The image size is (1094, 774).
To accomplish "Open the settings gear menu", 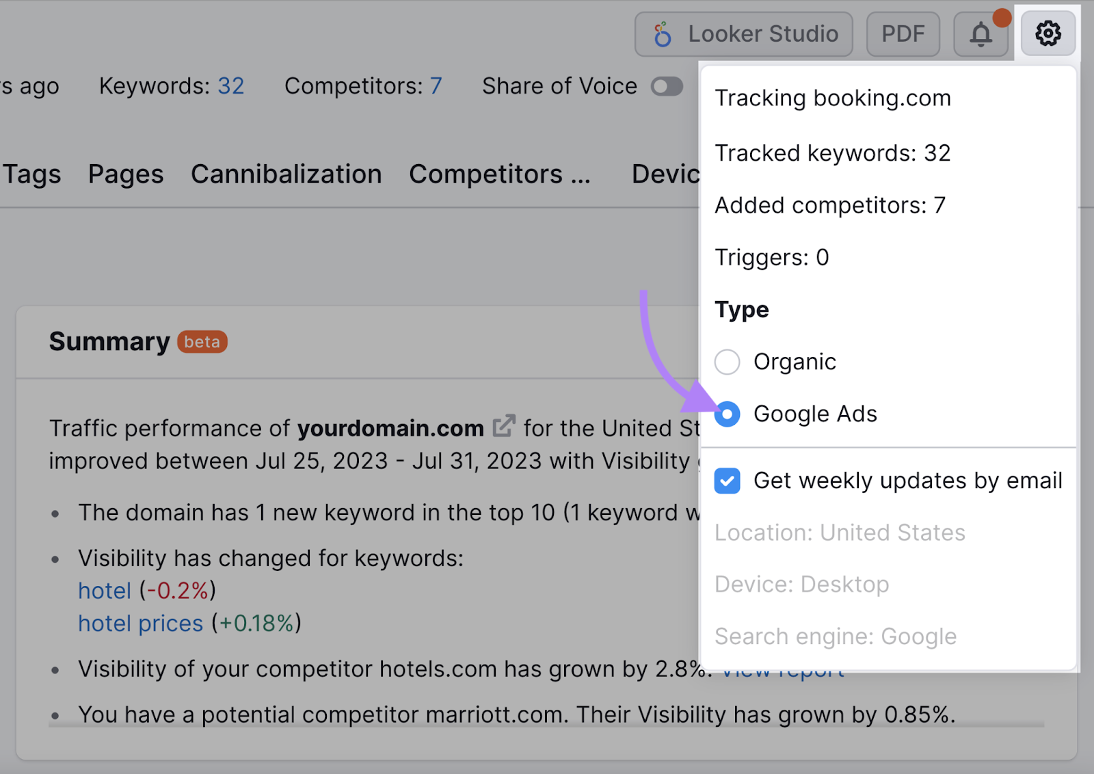I will [1048, 34].
